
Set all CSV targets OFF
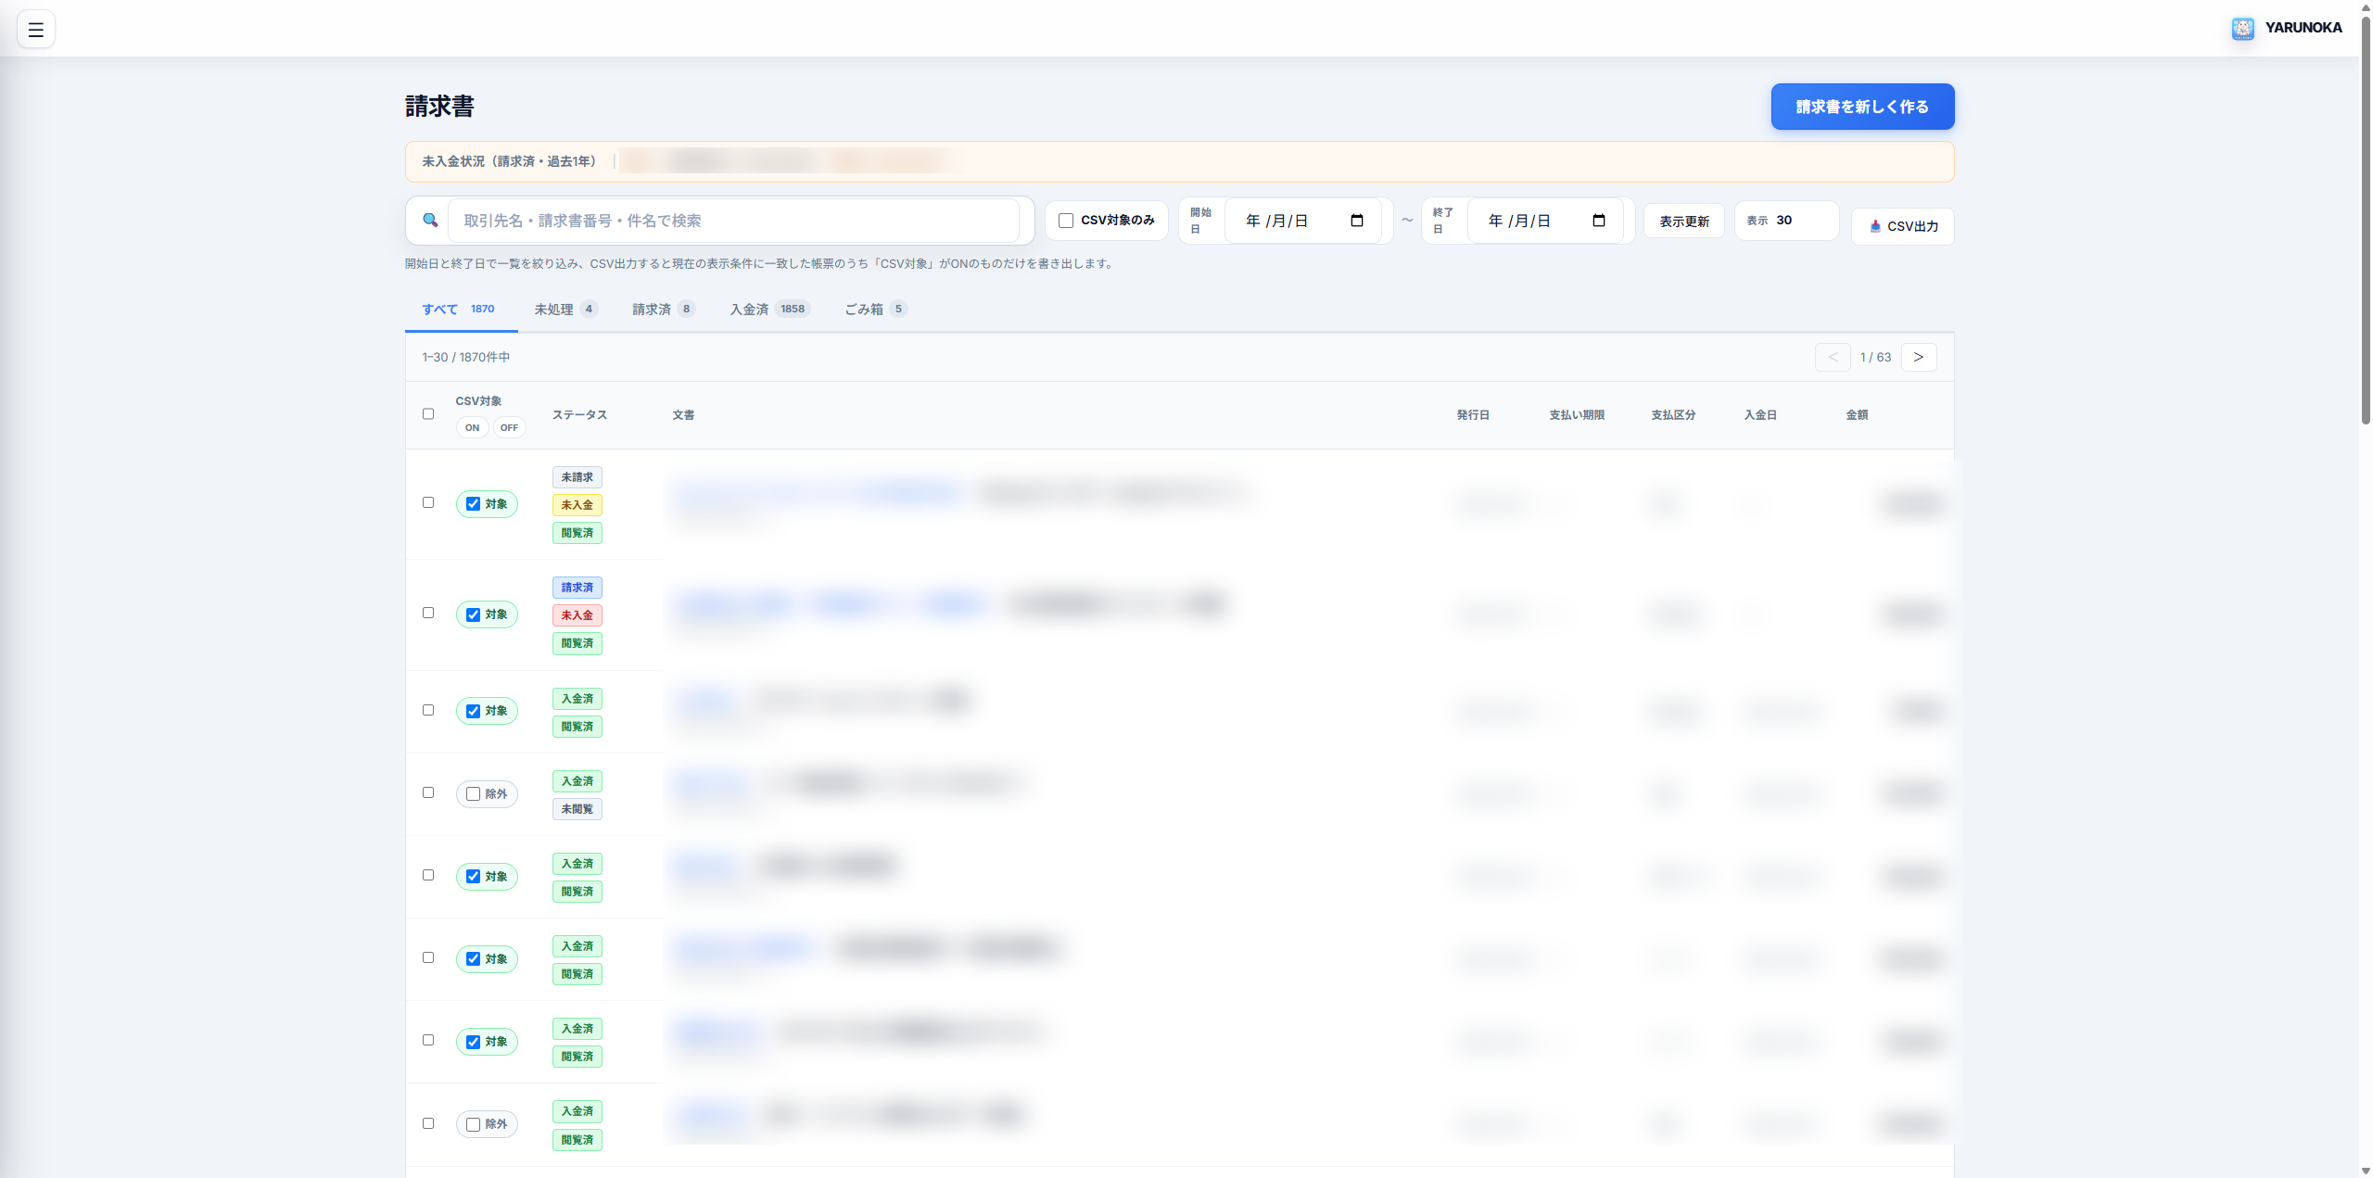click(x=509, y=427)
